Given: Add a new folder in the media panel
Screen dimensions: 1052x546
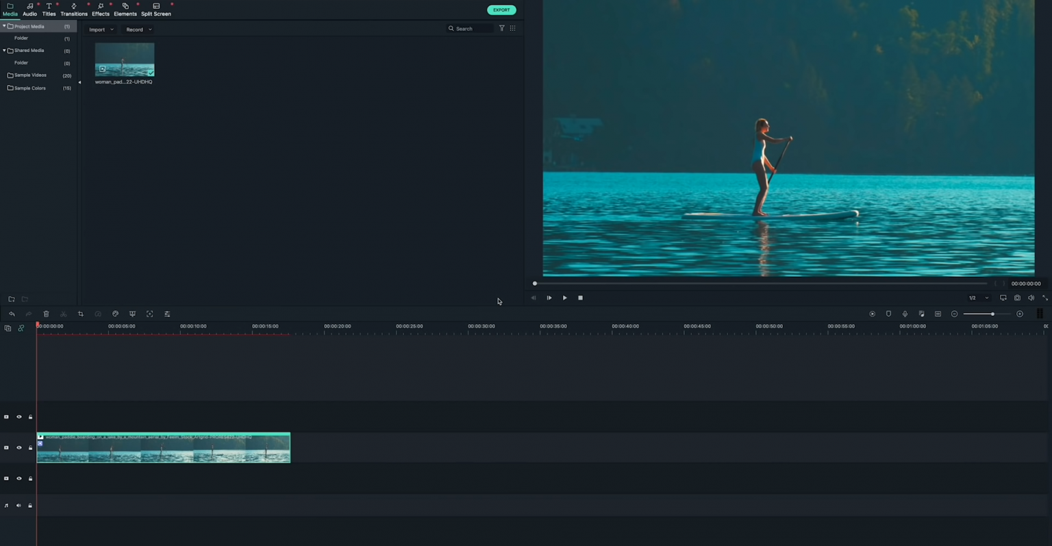Looking at the screenshot, I should pyautogui.click(x=12, y=299).
